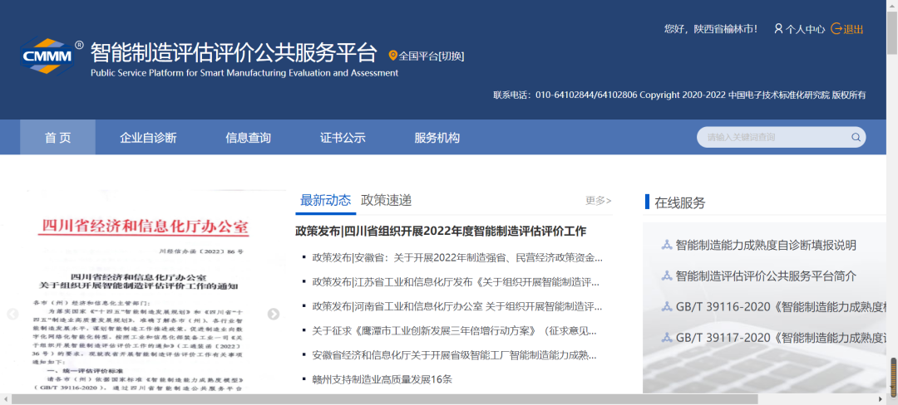898x405 pixels.
Task: Open 个人中心 link
Action: point(805,29)
